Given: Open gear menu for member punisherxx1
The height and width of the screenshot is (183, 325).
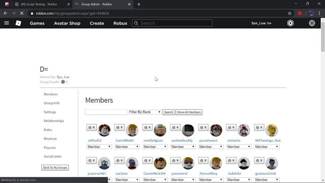Looking at the screenshot, I should pos(203,128).
